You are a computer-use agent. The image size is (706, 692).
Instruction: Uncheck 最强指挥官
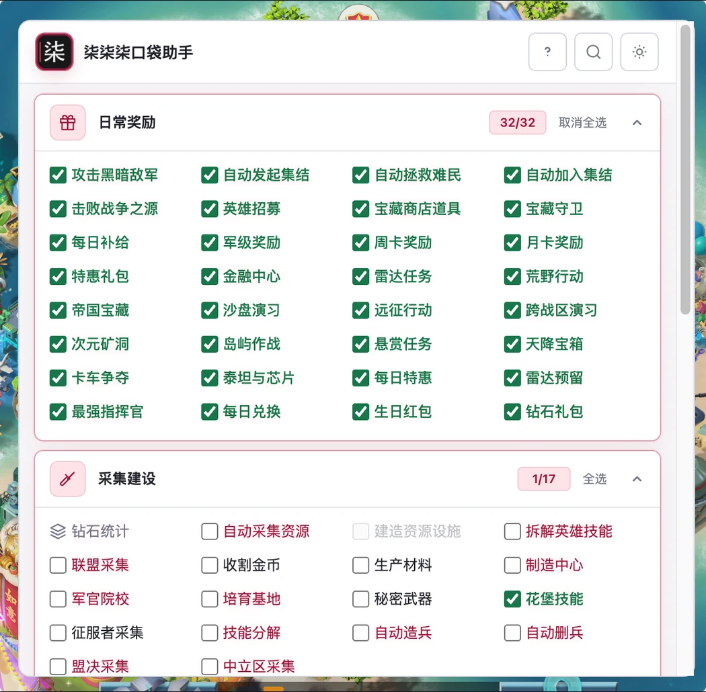[x=58, y=412]
